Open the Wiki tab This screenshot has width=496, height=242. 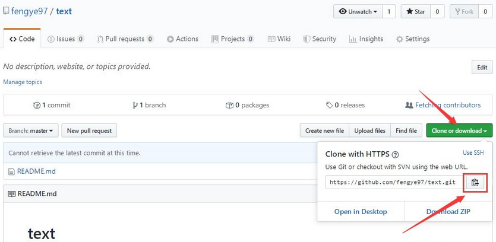tap(279, 39)
